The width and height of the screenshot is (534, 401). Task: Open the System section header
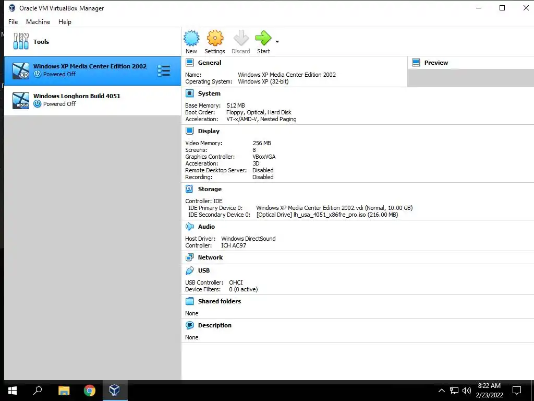[209, 93]
